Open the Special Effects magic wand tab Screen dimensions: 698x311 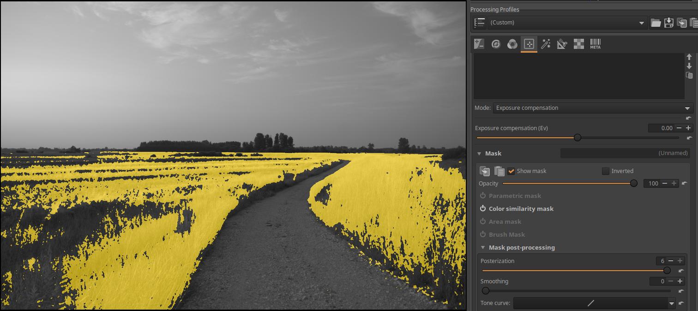click(545, 44)
